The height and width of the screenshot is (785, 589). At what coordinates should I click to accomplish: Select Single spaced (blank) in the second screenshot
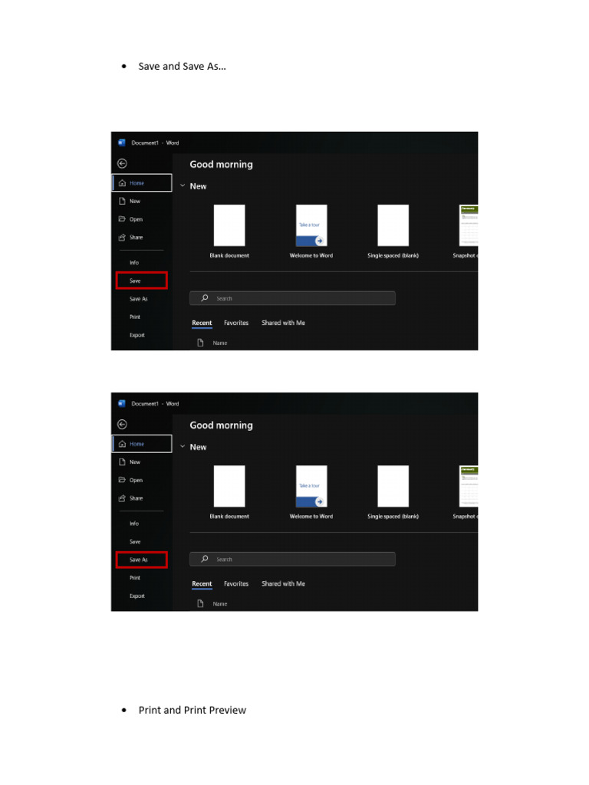[393, 492]
